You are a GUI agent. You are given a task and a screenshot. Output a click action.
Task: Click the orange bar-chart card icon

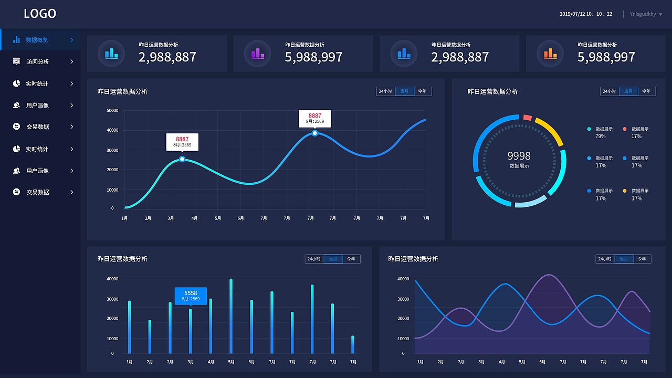point(550,54)
